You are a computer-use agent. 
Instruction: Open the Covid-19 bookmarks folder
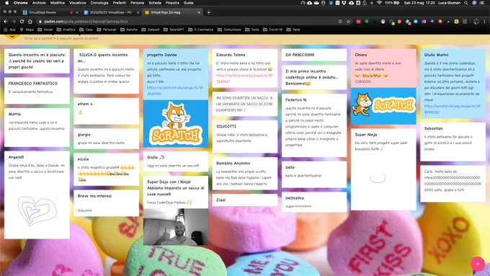coord(272,30)
